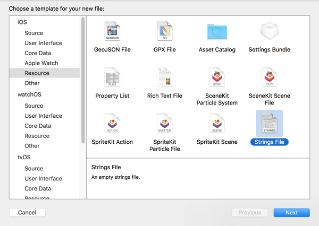The height and width of the screenshot is (226, 319).
Task: Click the sidebar category list scrollbar
Action: point(83,80)
